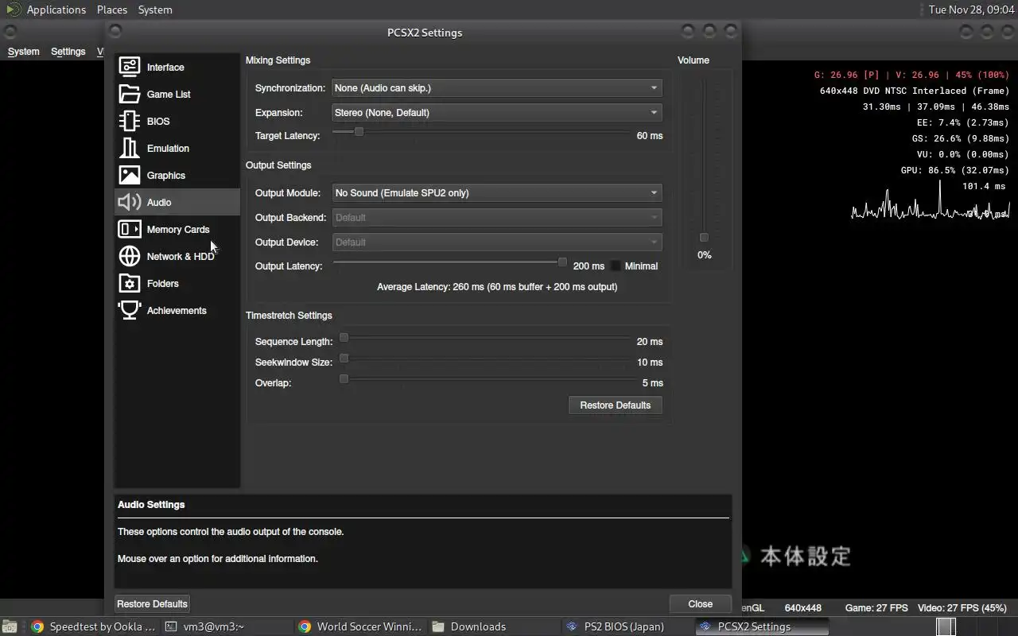Open the disabled Output Backend dropdown
Viewport: 1018px width, 636px height.
click(x=497, y=217)
